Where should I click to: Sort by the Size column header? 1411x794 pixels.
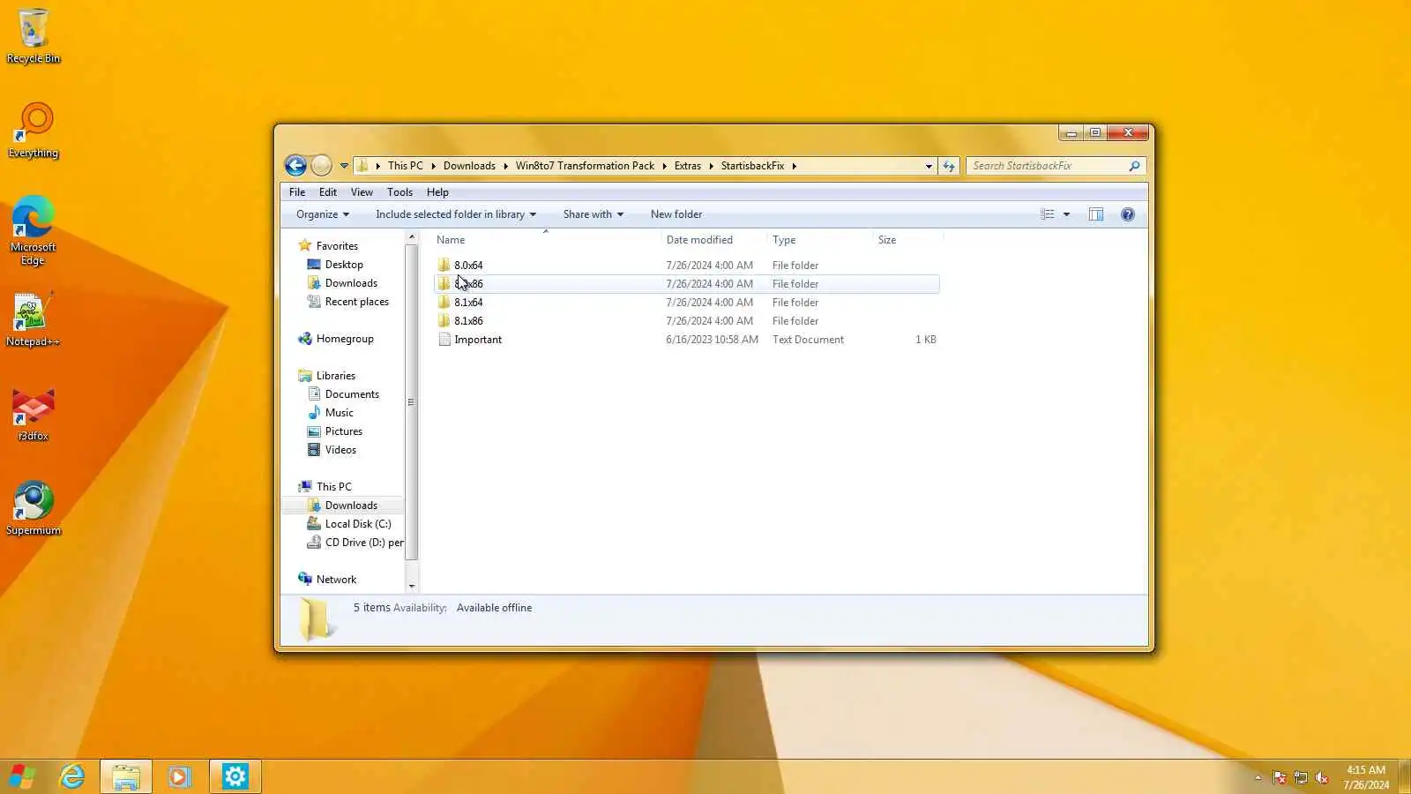pos(907,240)
